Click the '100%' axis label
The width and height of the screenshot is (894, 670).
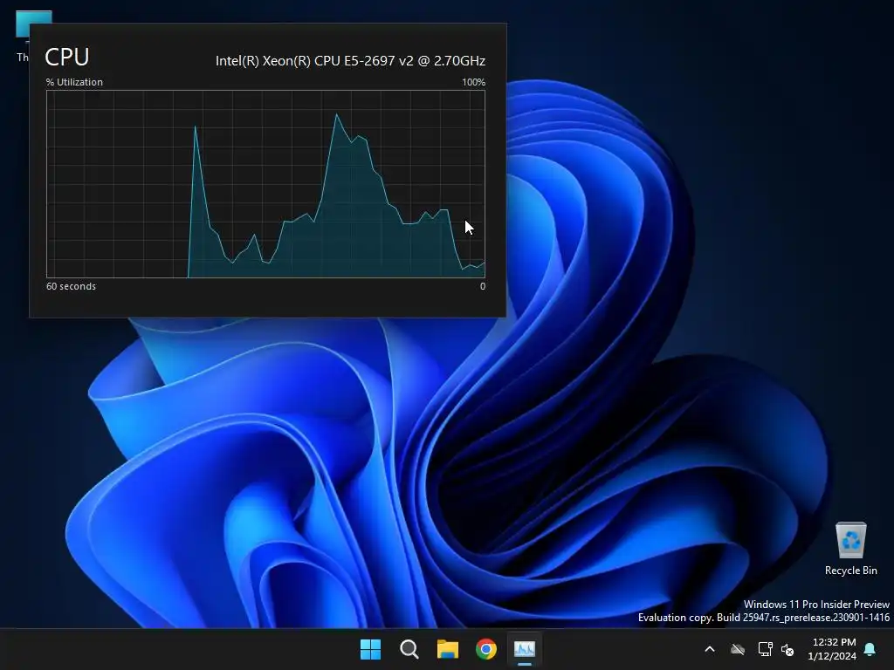click(474, 82)
